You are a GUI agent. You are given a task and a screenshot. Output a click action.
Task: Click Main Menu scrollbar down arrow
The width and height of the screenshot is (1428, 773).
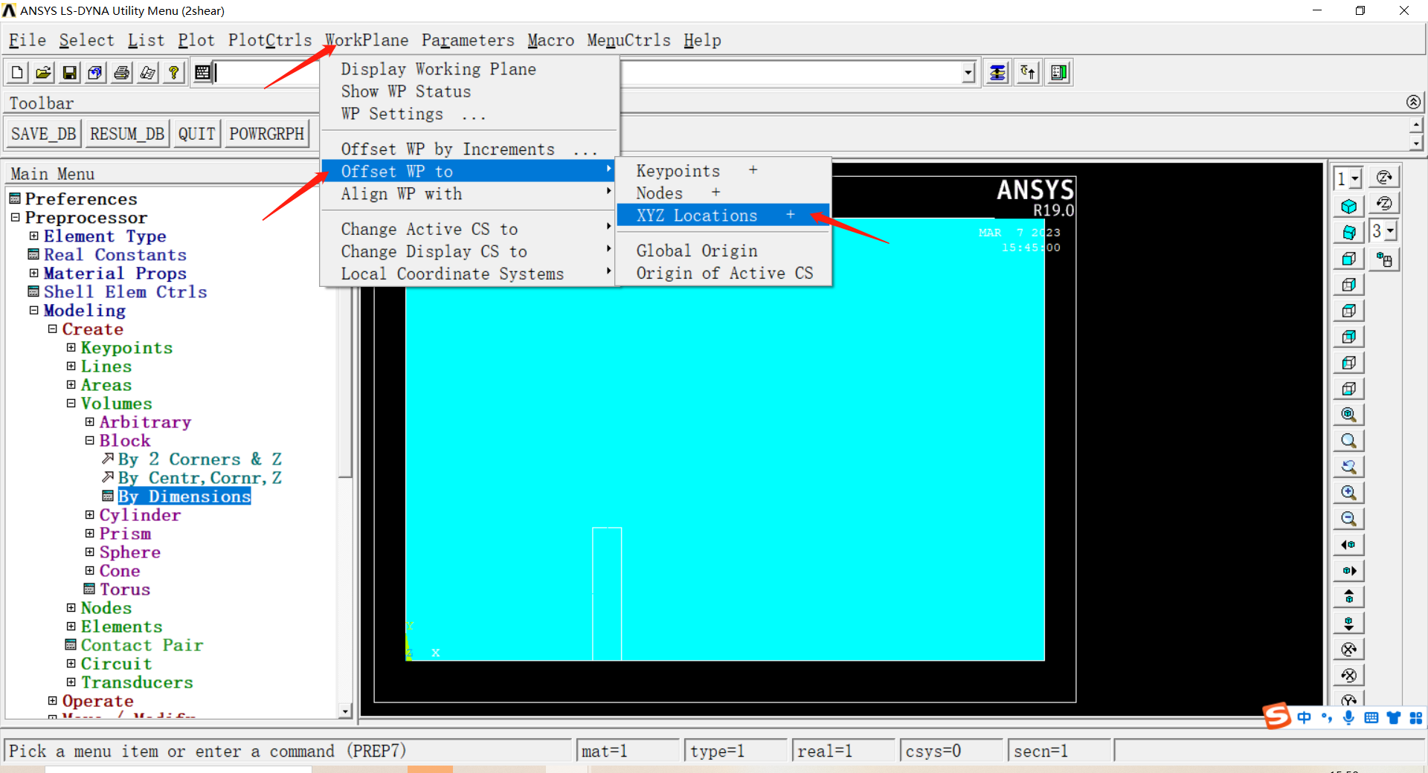pos(345,711)
